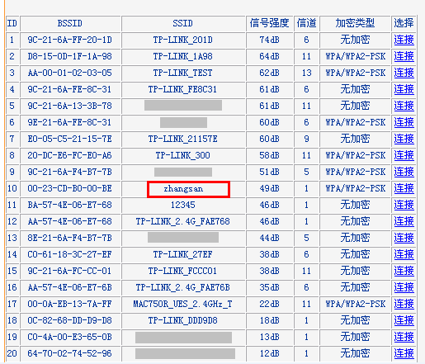Click 连接 link in row ID 9
Screen dimensions: 425x364
tap(404, 172)
